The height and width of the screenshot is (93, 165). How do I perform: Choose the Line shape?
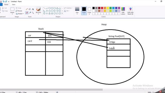tap(44, 8)
